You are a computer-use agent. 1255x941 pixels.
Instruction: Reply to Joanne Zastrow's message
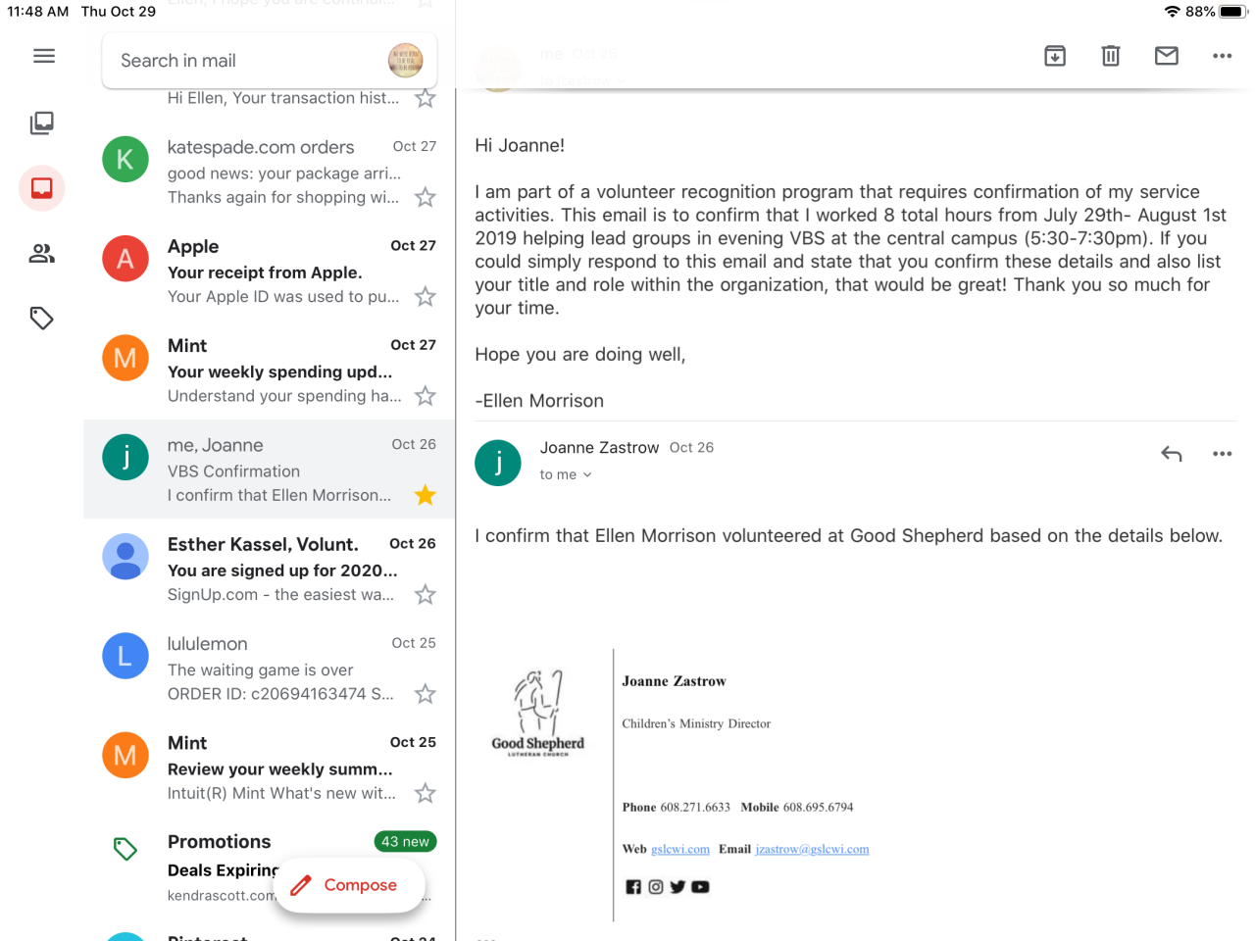(1172, 454)
